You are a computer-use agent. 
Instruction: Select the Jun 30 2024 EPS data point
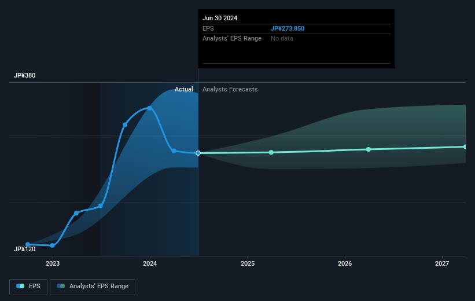198,153
